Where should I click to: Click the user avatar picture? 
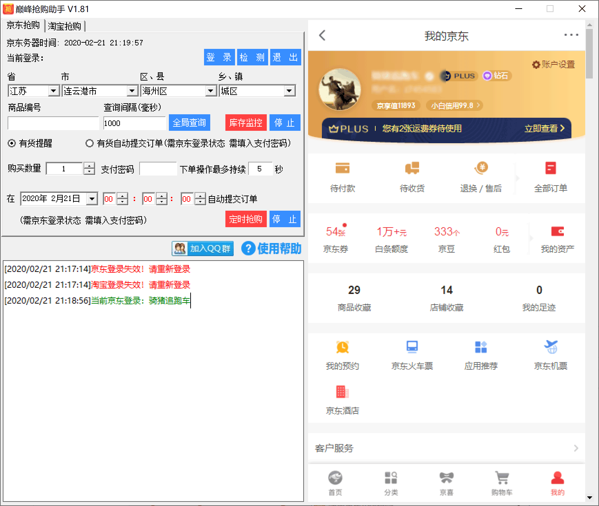click(339, 89)
